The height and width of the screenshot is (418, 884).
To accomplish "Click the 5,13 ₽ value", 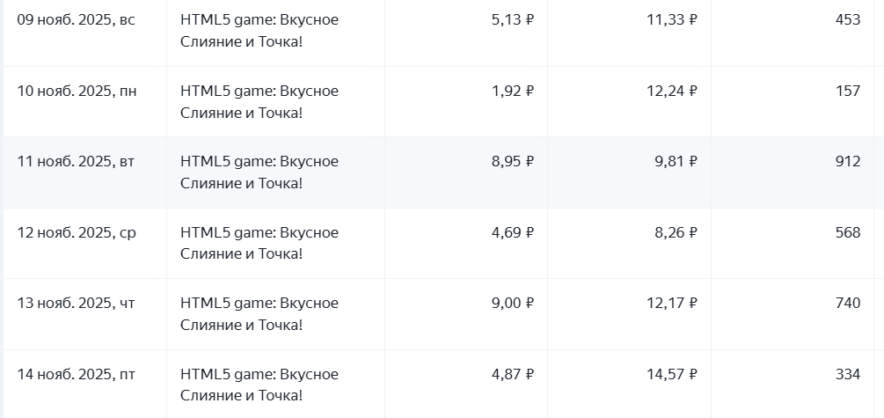I will 512,19.
